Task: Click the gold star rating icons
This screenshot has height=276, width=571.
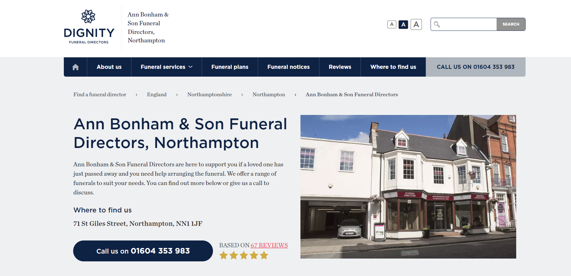Action: coord(244,255)
